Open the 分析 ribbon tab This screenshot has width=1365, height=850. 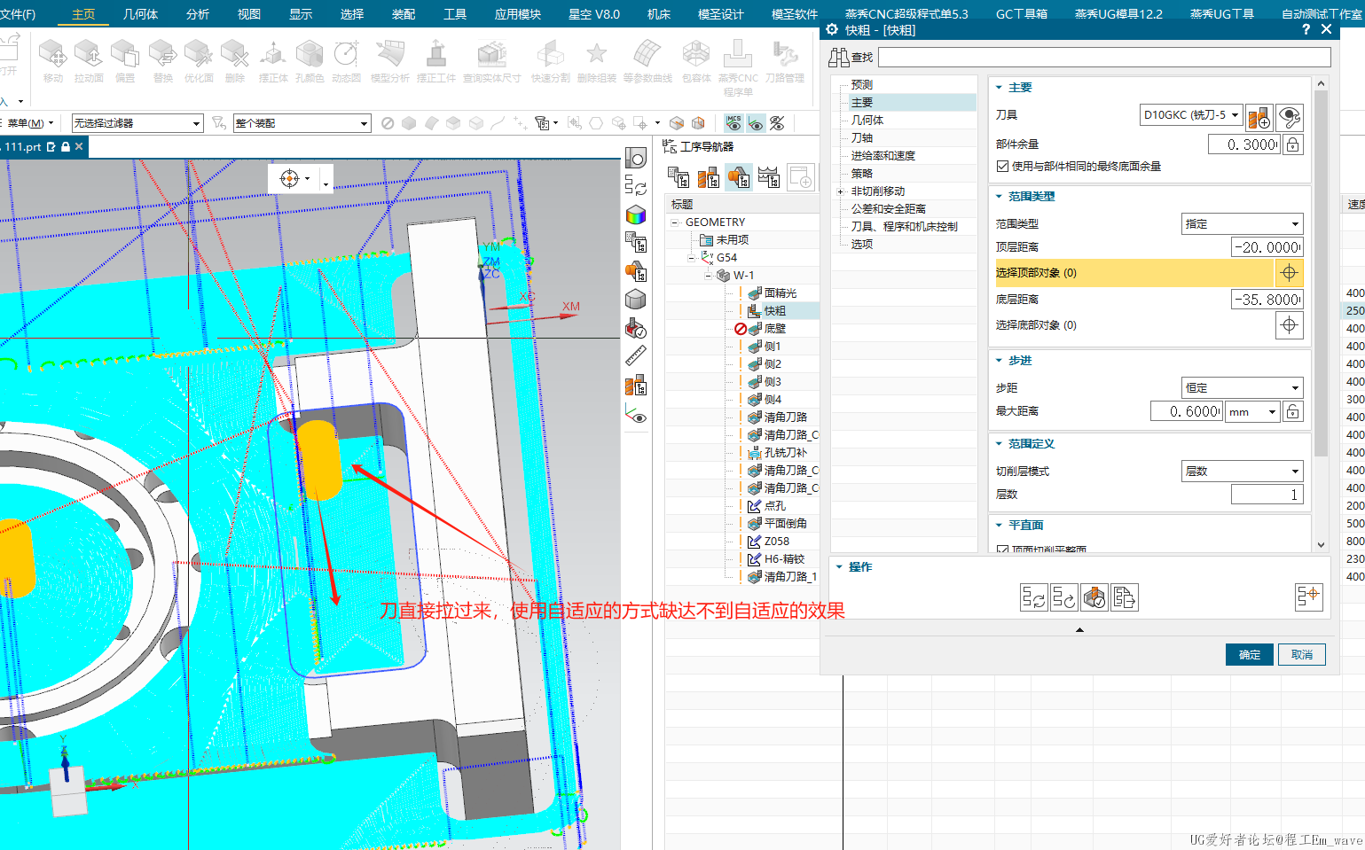tap(198, 14)
